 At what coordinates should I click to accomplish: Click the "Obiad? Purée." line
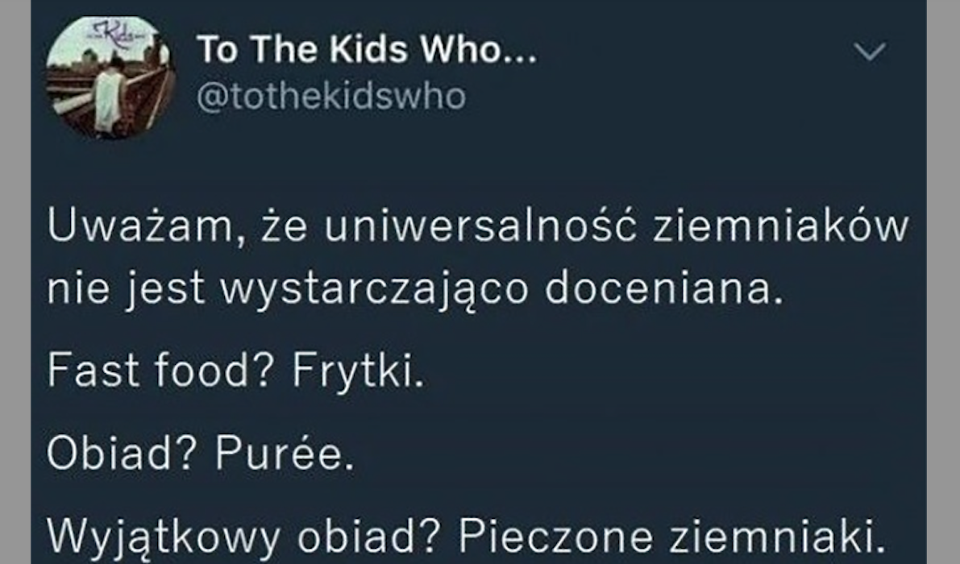click(x=201, y=454)
